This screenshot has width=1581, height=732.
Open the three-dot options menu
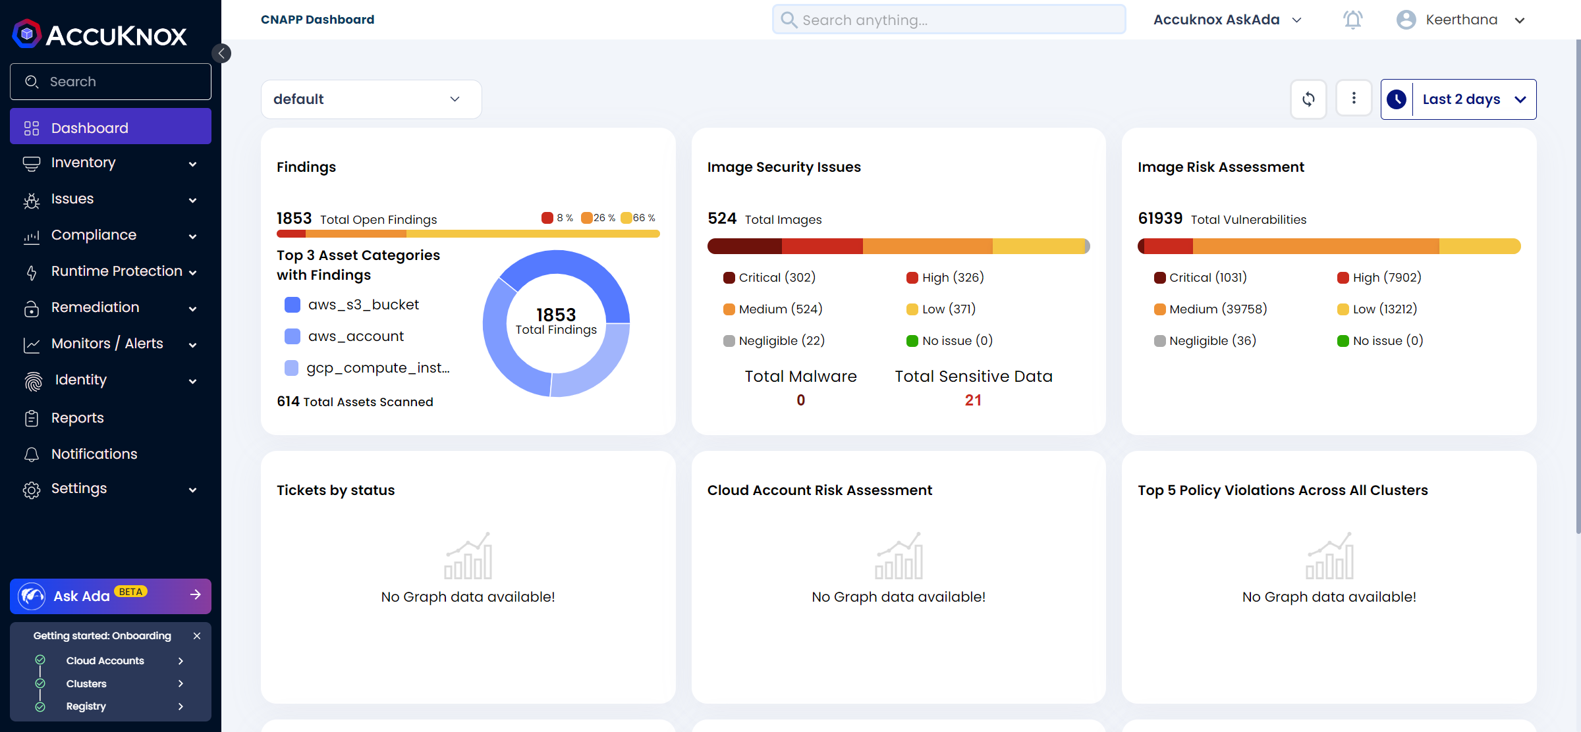[1354, 99]
